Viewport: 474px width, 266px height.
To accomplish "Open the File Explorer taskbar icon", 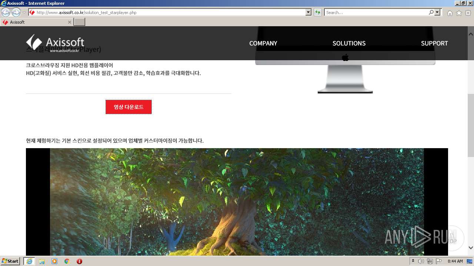I will tap(42, 261).
